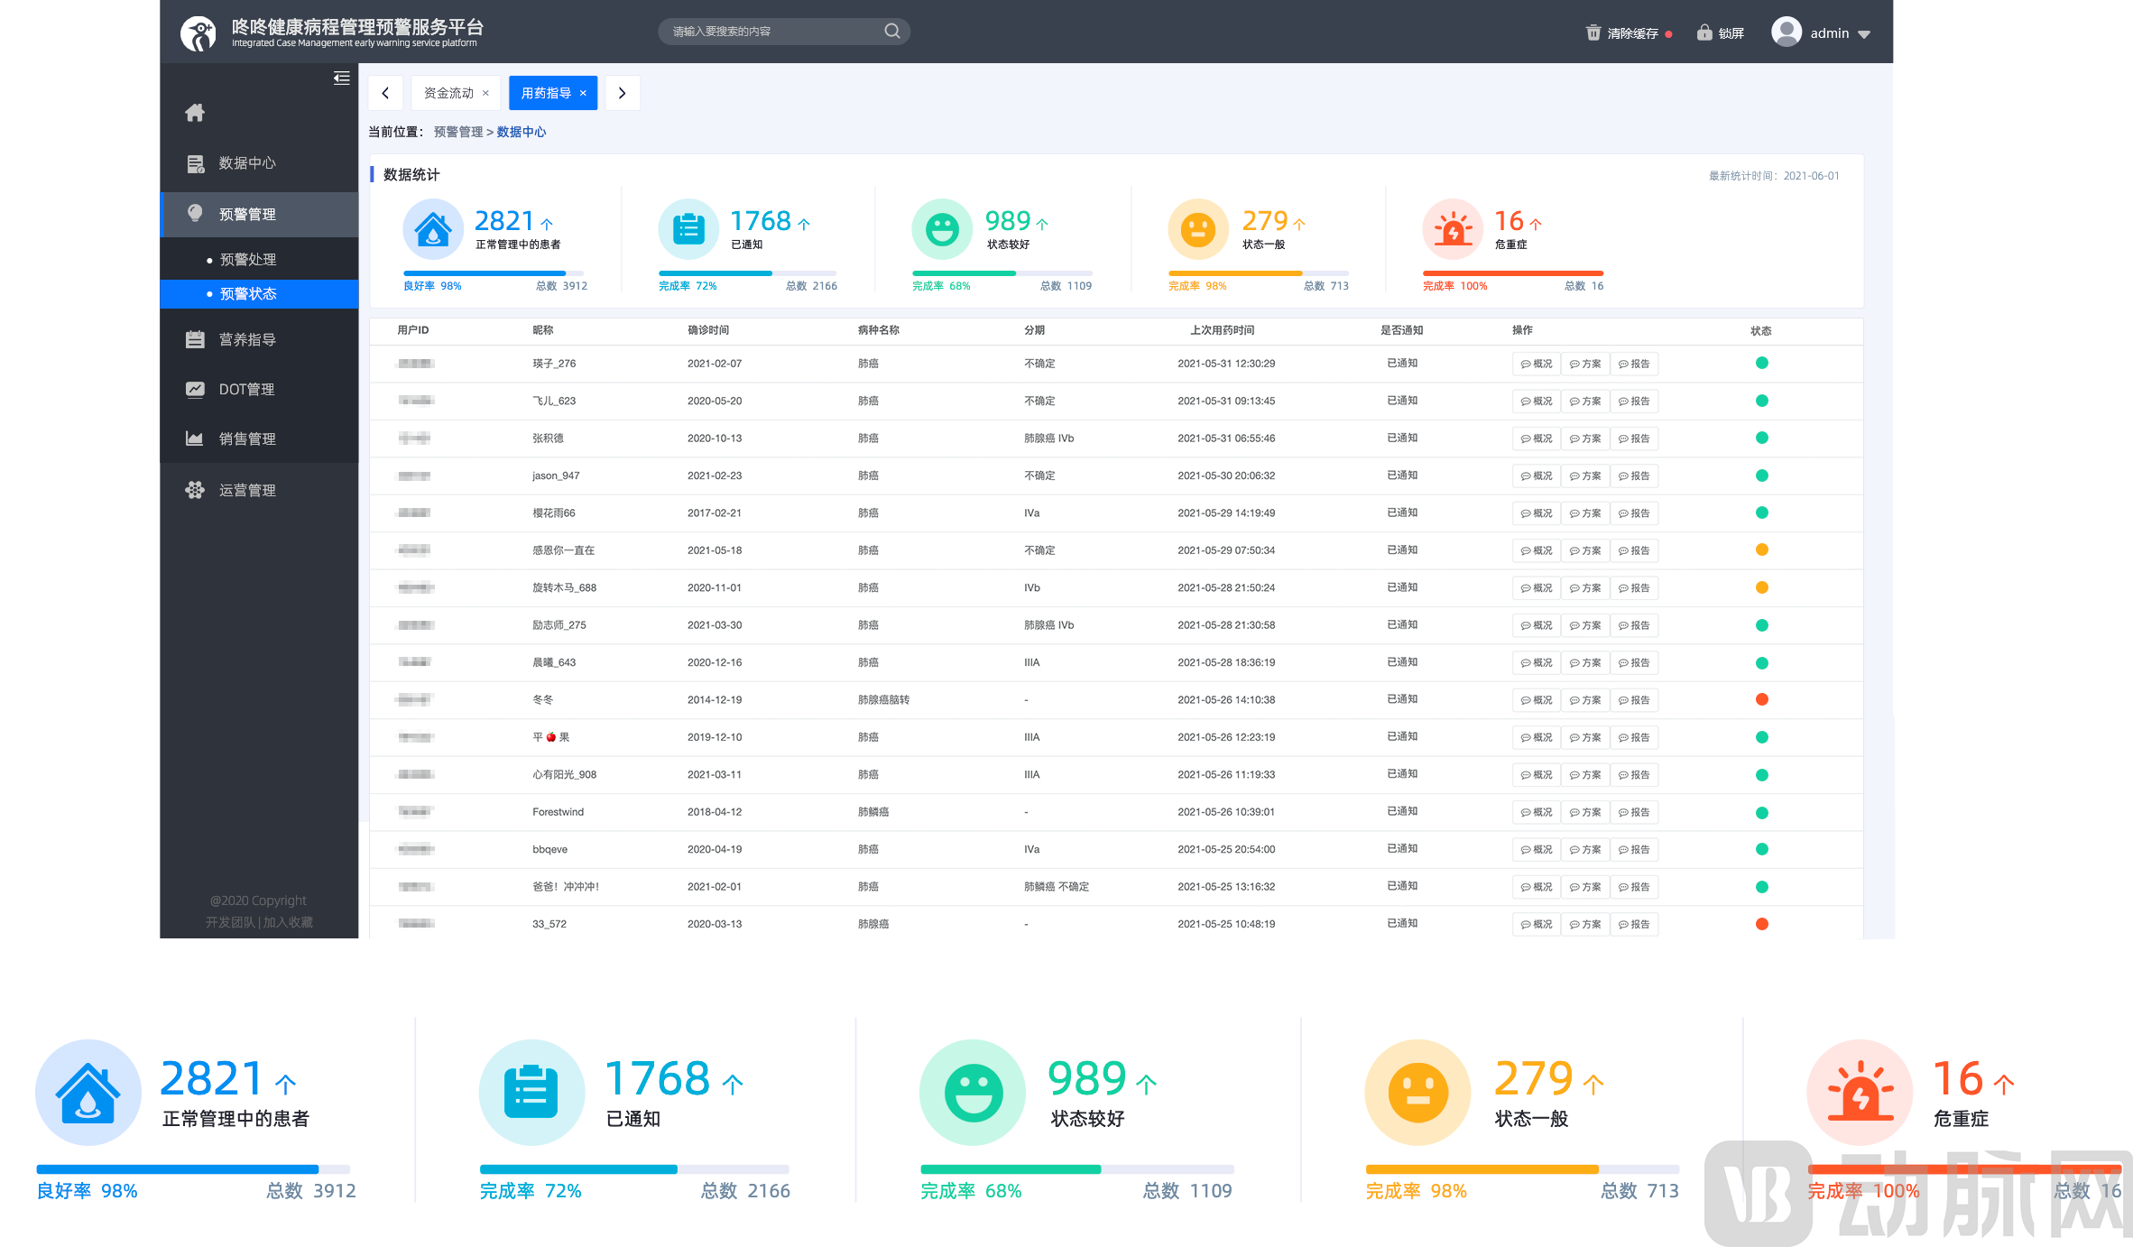
Task: Click the green smiley 状态较好 icon
Action: click(942, 229)
